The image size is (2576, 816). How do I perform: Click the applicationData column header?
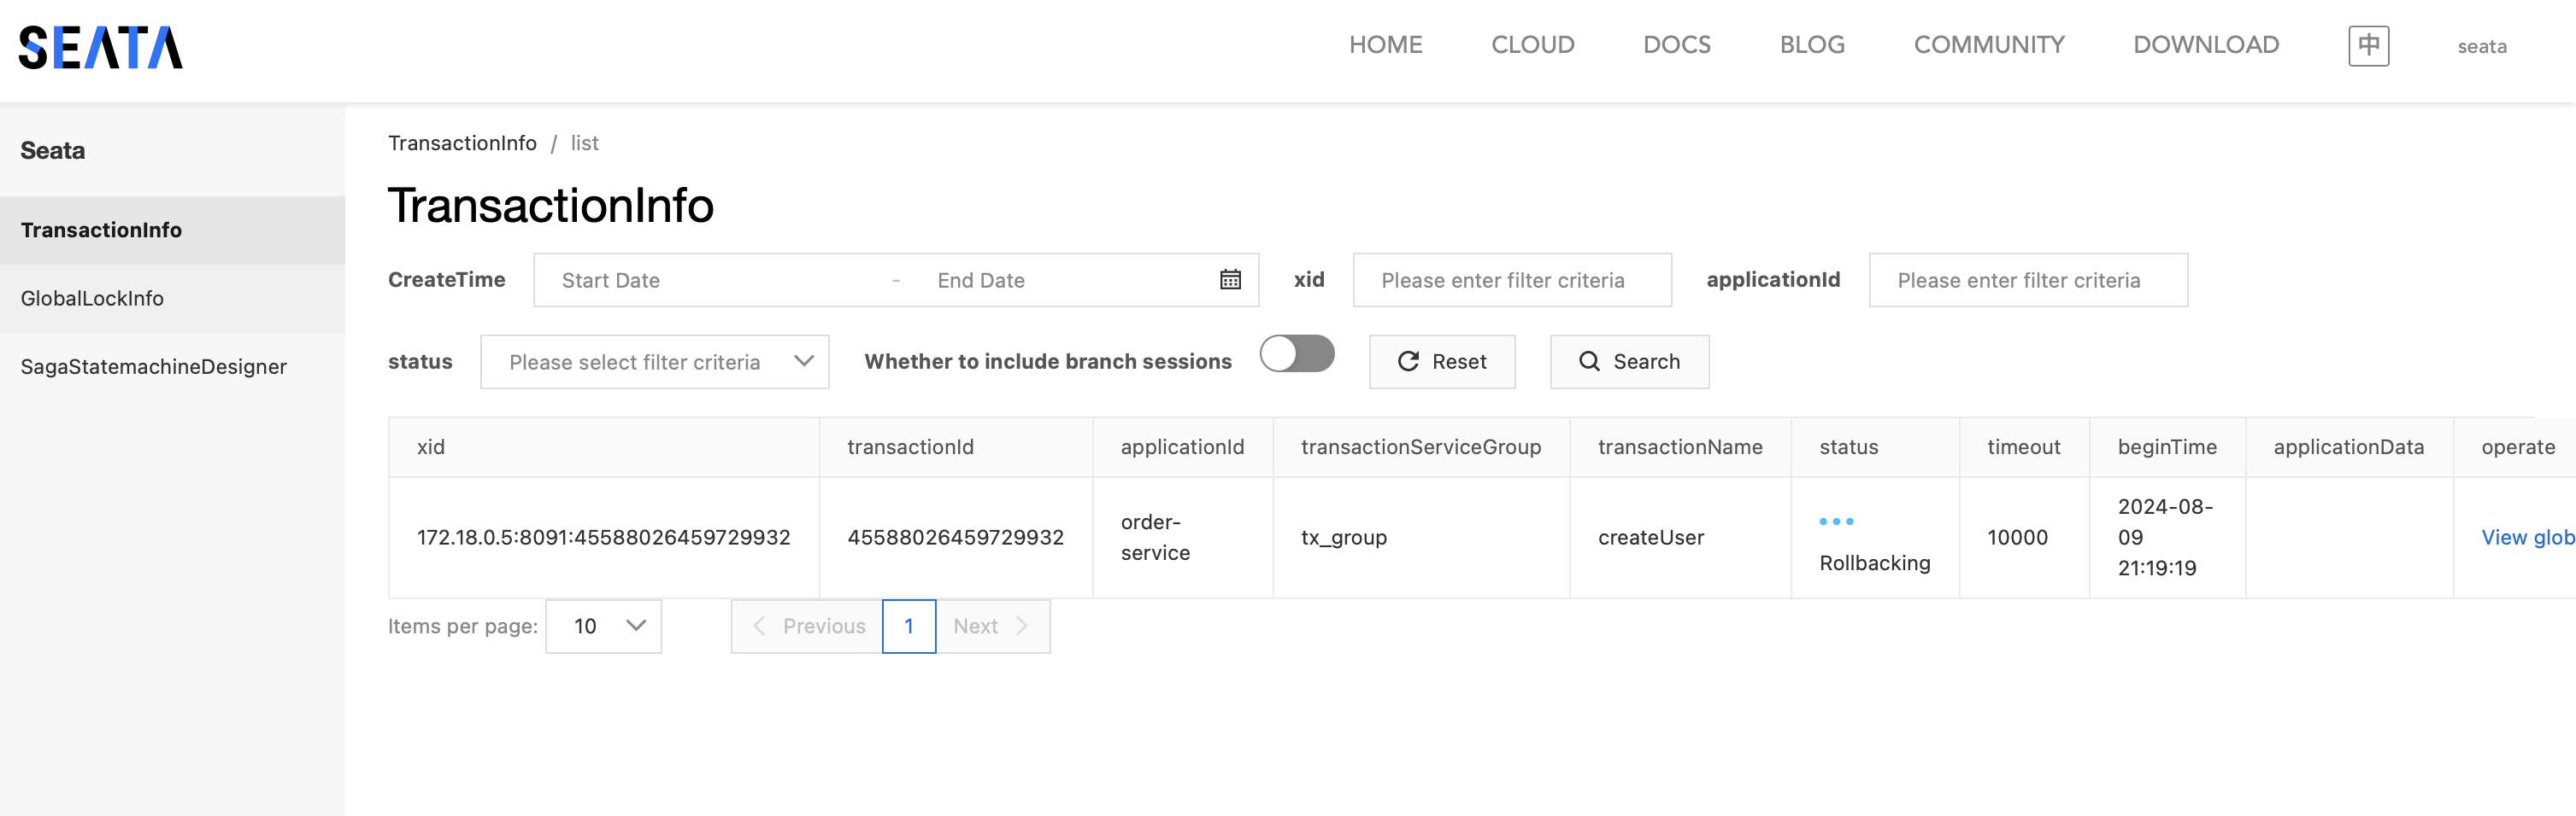pyautogui.click(x=2349, y=446)
